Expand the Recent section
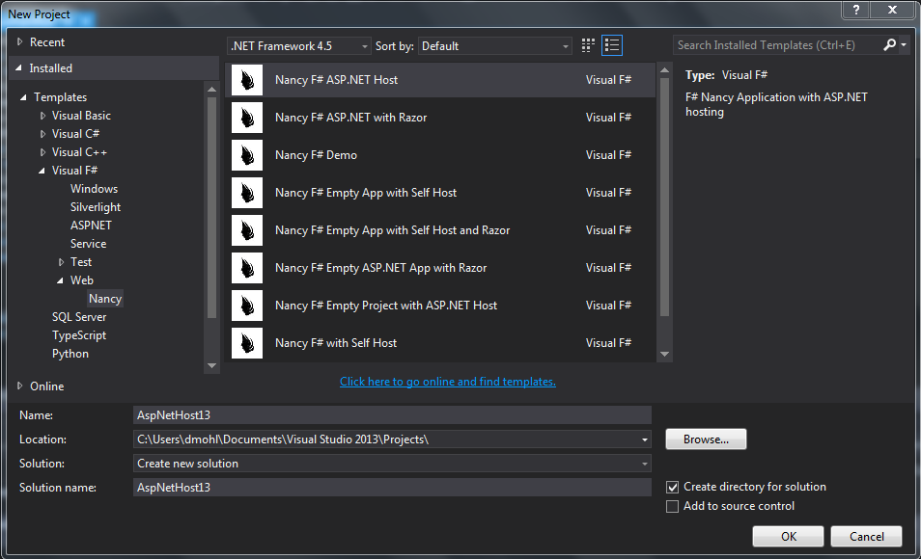 point(20,41)
